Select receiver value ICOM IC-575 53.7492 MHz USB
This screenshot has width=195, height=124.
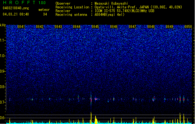pyautogui.click(x=124, y=11)
